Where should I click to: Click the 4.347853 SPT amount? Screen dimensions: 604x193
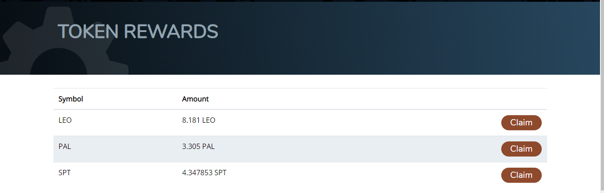[204, 173]
